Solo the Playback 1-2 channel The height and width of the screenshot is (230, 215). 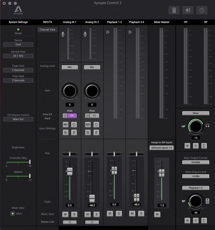[119, 214]
